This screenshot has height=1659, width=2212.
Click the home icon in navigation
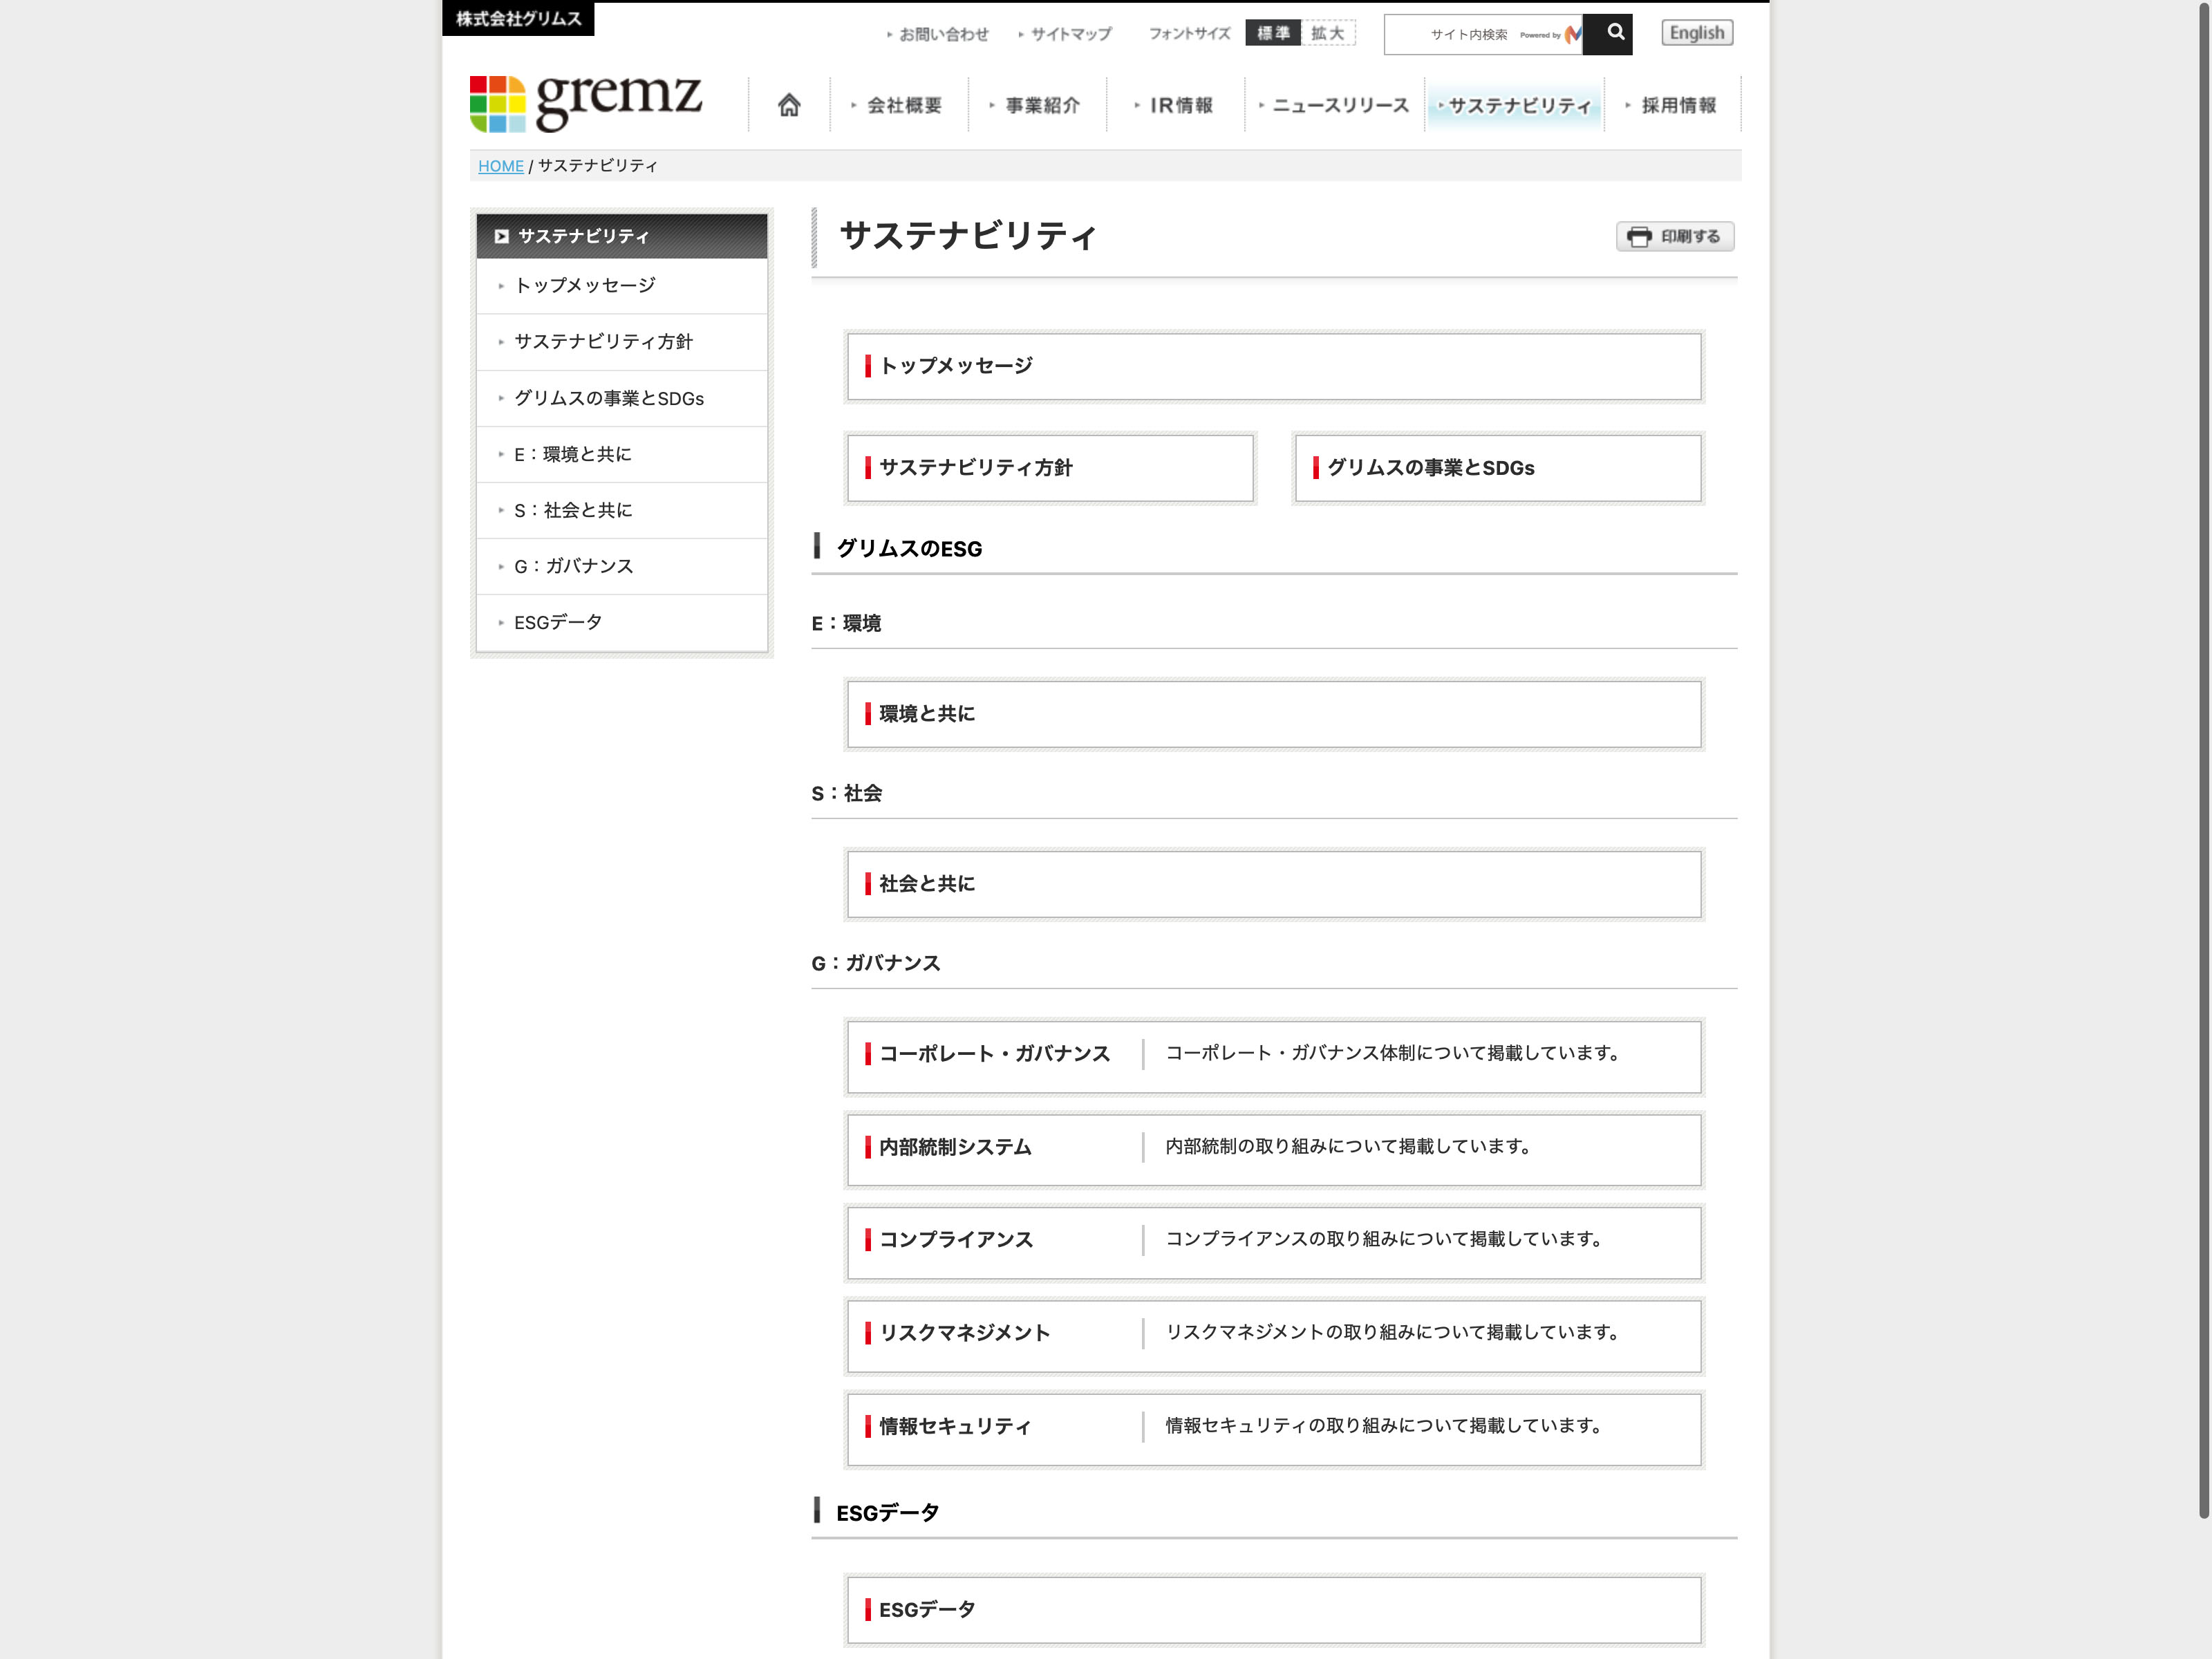coord(789,105)
